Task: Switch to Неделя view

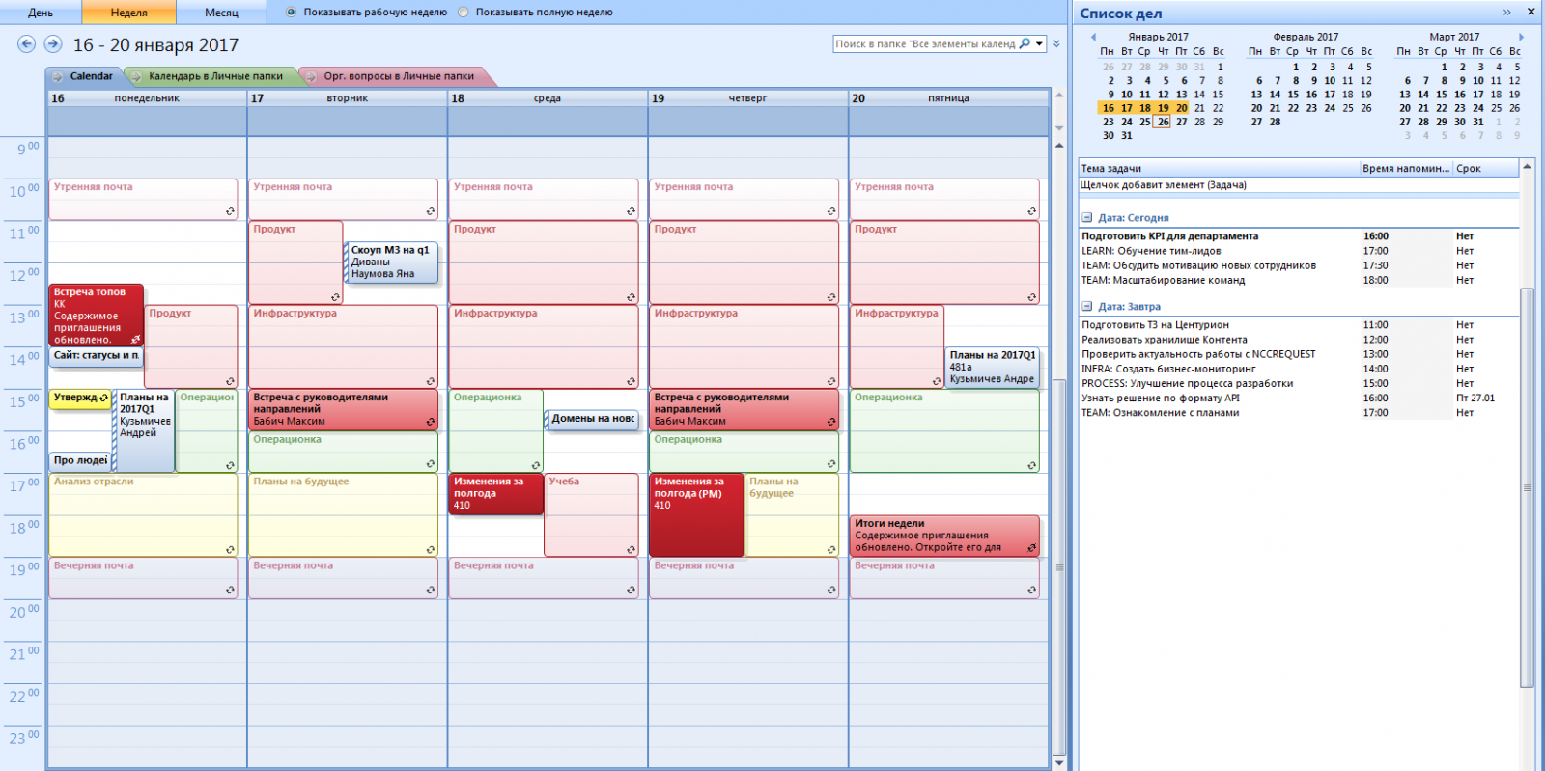Action: (x=129, y=13)
